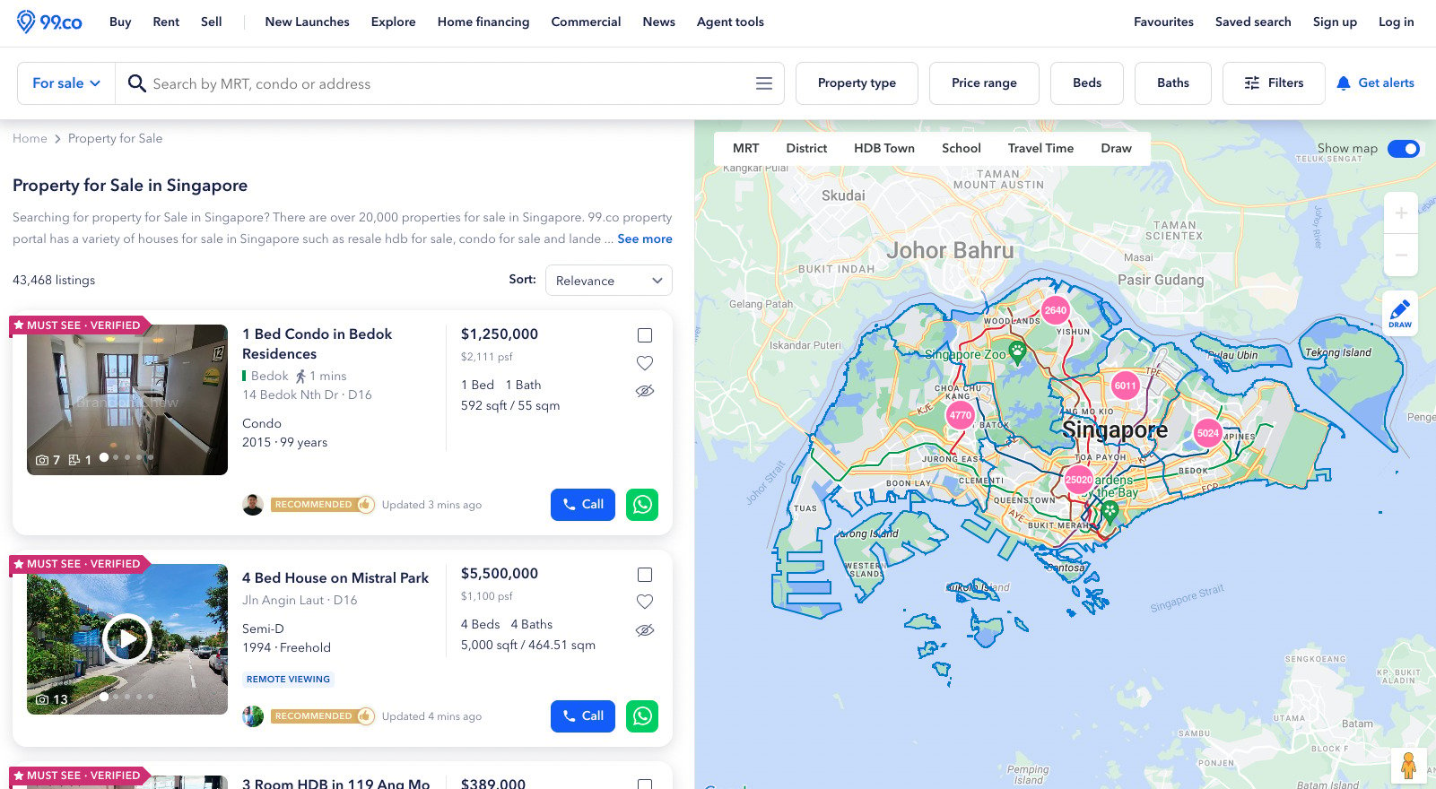Open the search bar list menu icon
The image size is (1436, 789).
[764, 83]
